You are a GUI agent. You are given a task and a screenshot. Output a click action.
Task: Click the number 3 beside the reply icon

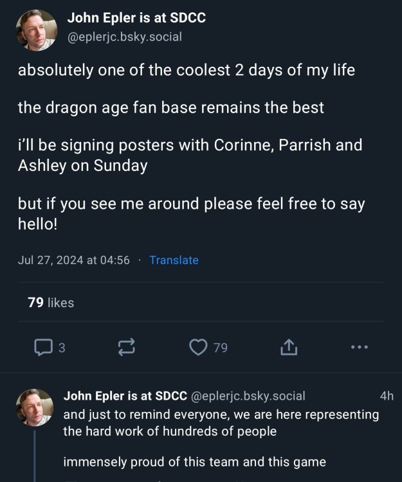pyautogui.click(x=62, y=348)
